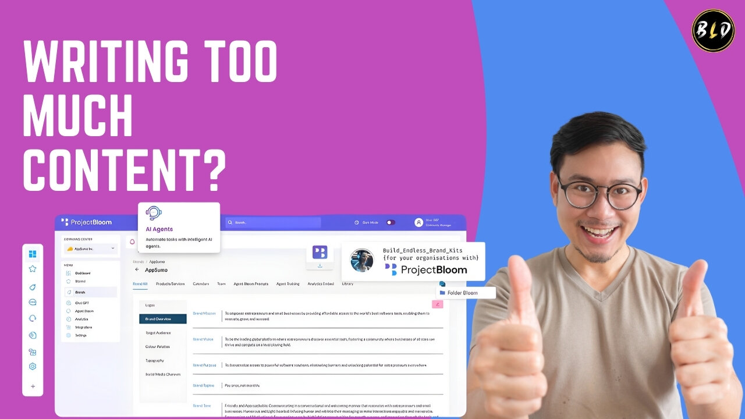Select the spiral circle icon in floating sidebar
This screenshot has height=419, width=745.
click(x=33, y=335)
